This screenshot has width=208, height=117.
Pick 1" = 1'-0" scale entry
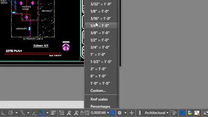(102, 54)
